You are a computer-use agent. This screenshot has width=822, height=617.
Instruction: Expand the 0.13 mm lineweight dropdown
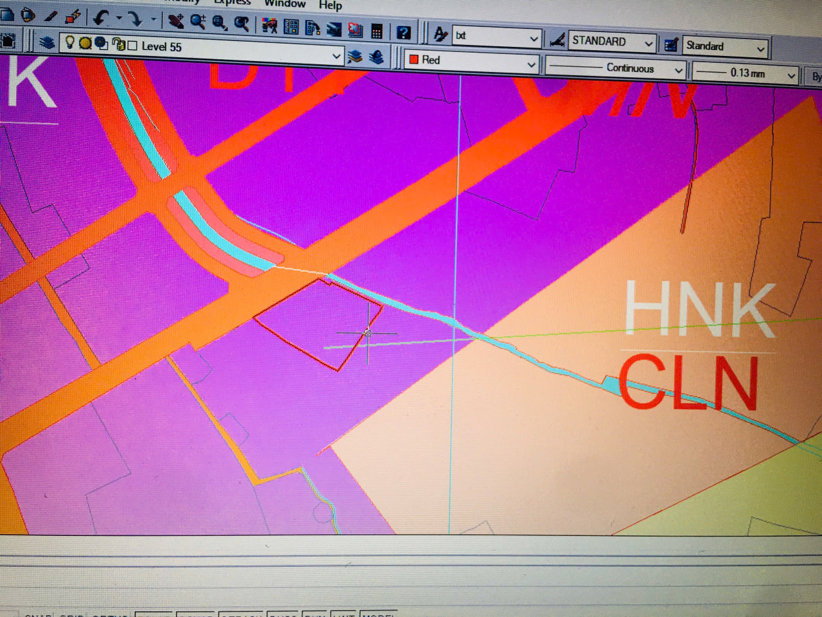click(791, 76)
